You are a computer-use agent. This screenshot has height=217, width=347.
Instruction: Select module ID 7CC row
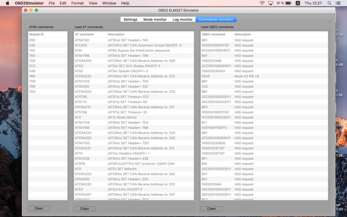pyautogui.click(x=48, y=66)
